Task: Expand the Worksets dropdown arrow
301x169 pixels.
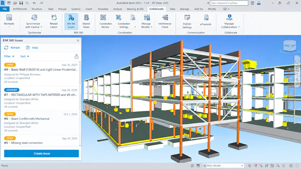Action: pos(9,27)
